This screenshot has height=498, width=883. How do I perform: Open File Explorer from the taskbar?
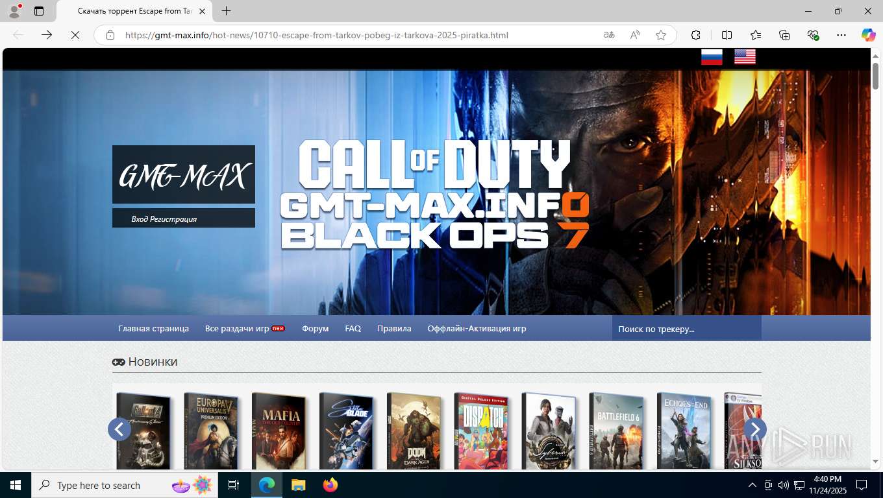pyautogui.click(x=298, y=485)
